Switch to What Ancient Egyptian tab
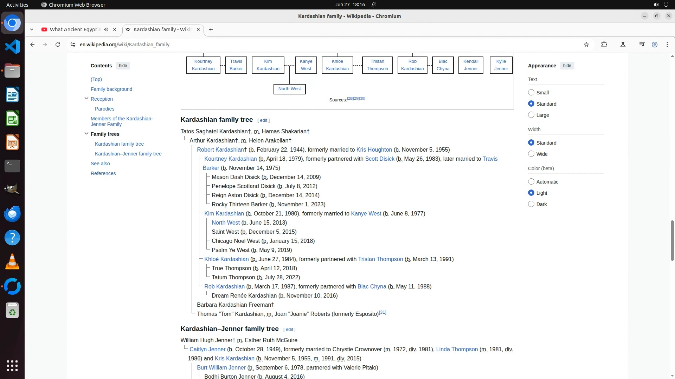Screen dimensions: 675x379 point(75,29)
